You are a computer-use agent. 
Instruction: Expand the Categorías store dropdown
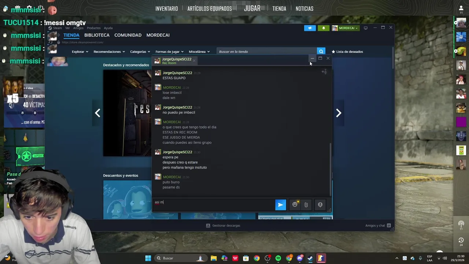tap(140, 52)
